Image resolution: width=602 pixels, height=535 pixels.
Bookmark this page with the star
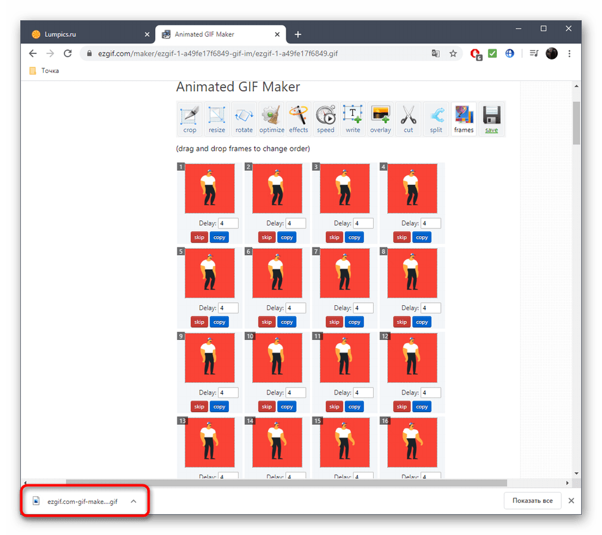pyautogui.click(x=453, y=53)
